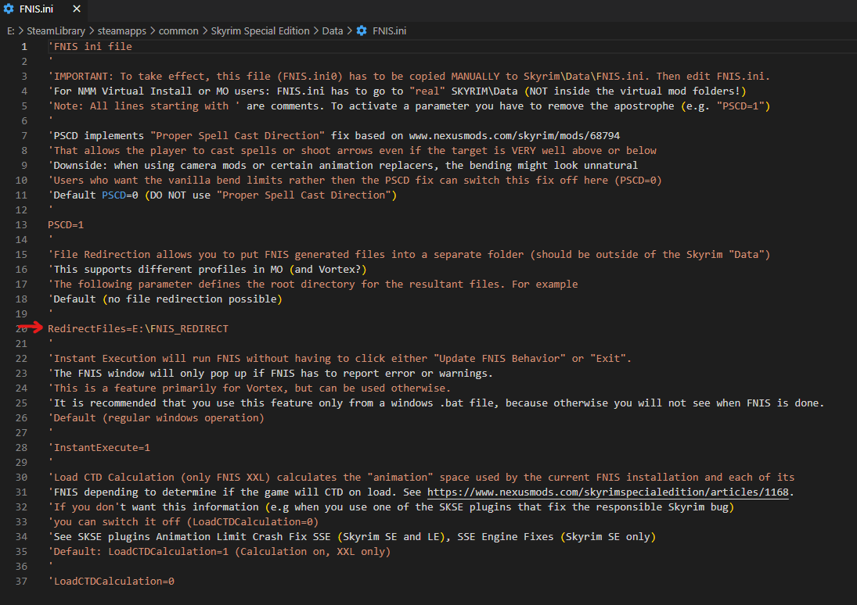Click FNIS.ini file name in breadcrumb

(389, 31)
